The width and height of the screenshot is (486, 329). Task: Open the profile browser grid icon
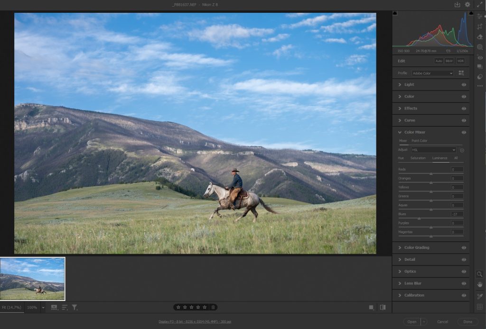[x=461, y=73]
